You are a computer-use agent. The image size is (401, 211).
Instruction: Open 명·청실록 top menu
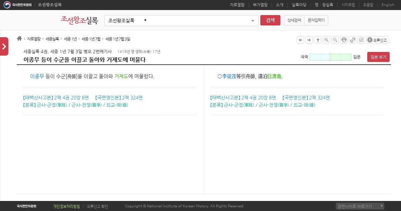324,5
